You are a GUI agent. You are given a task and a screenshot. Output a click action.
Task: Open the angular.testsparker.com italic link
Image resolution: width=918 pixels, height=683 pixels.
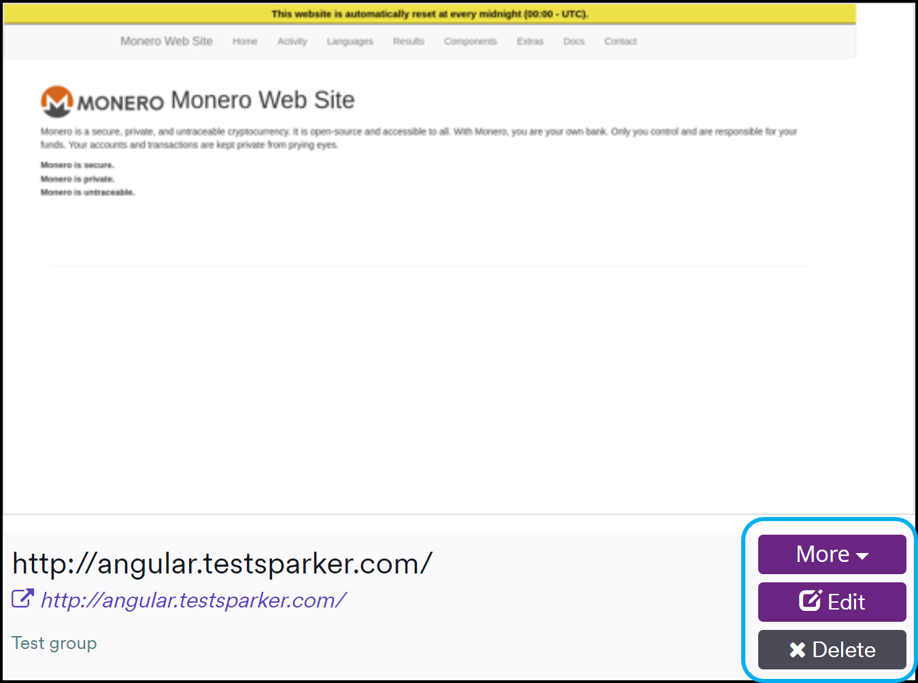[193, 600]
